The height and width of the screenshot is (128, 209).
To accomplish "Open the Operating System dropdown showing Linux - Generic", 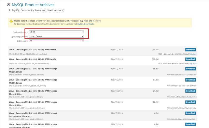I will coord(56,36).
